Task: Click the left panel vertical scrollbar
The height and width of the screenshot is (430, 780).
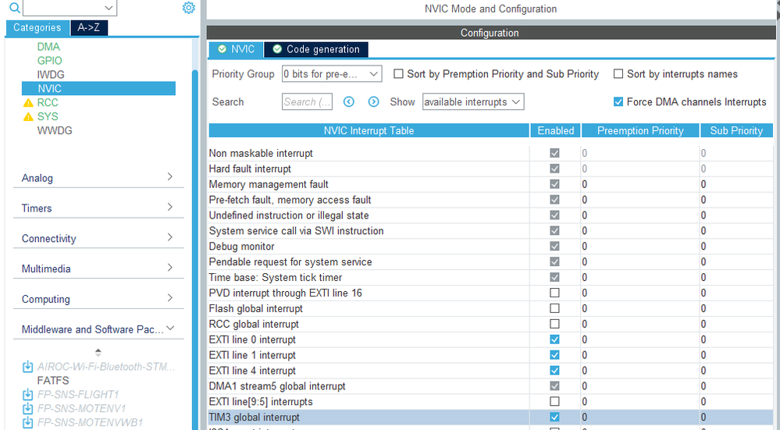Action: click(x=195, y=248)
